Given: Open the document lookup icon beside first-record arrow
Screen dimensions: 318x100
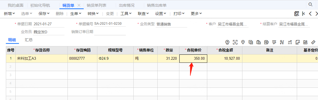Looking at the screenshot, I should tap(297, 14).
